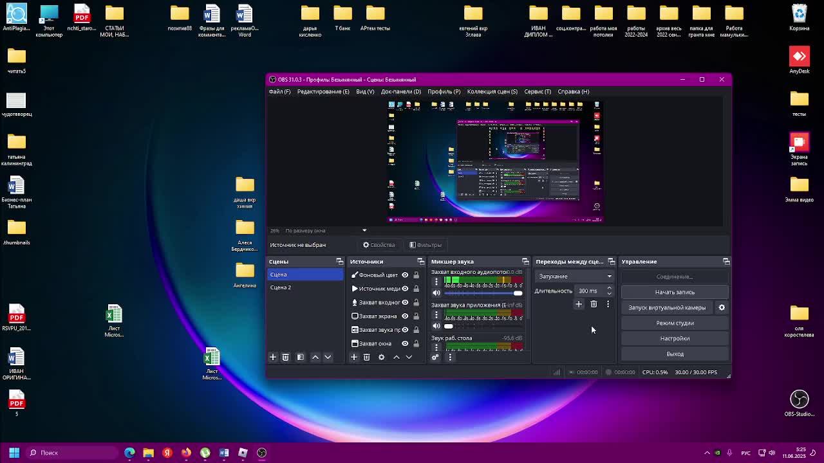Open the Коллекция сцен menu
The width and height of the screenshot is (824, 463).
pos(492,91)
